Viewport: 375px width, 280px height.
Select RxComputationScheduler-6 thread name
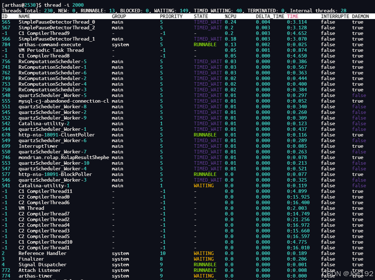tap(53, 73)
